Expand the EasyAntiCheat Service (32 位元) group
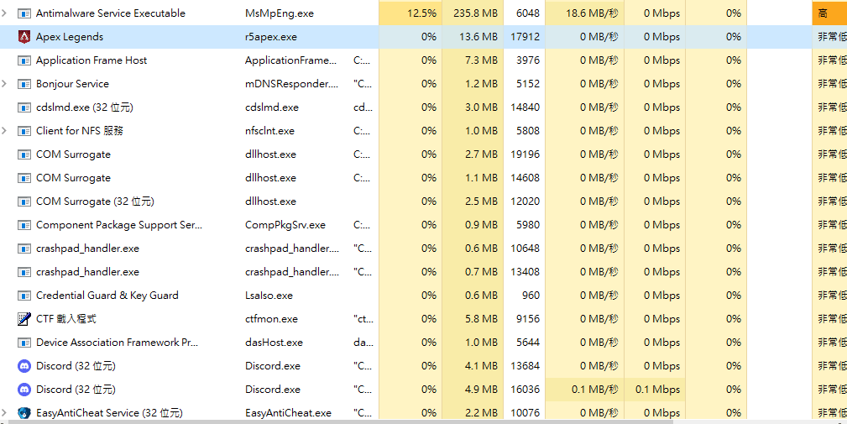 click(4, 413)
